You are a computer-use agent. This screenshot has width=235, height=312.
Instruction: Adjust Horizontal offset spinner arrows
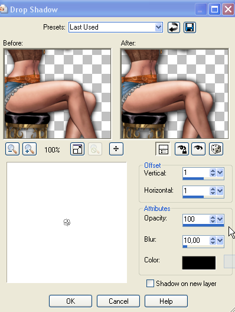tap(213, 191)
